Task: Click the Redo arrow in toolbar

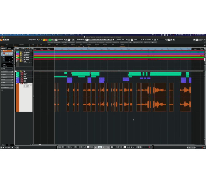Action: click(x=6, y=40)
